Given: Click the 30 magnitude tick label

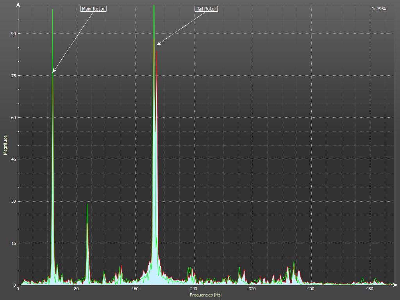Looking at the screenshot, I should pyautogui.click(x=13, y=201).
